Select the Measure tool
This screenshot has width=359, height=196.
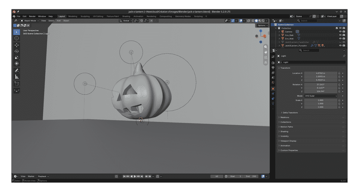17,77
